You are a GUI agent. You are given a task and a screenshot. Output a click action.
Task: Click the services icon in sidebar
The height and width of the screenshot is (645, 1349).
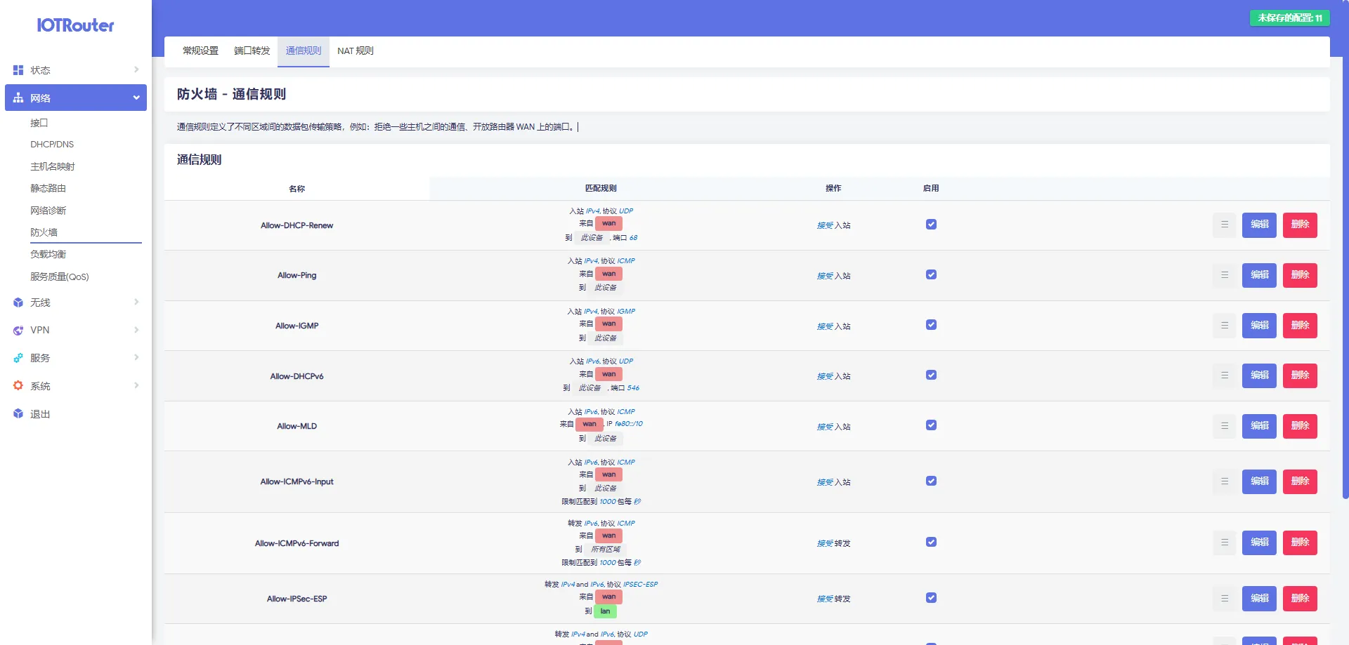click(18, 358)
